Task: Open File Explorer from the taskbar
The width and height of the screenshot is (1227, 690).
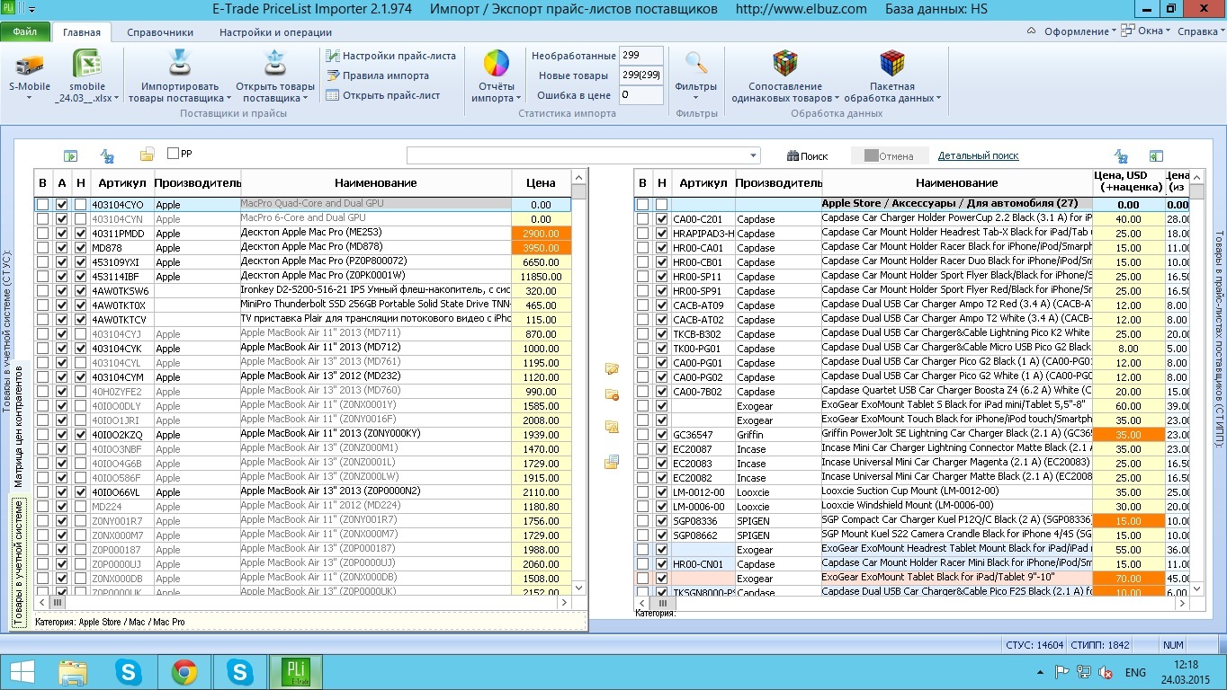Action: [73, 672]
